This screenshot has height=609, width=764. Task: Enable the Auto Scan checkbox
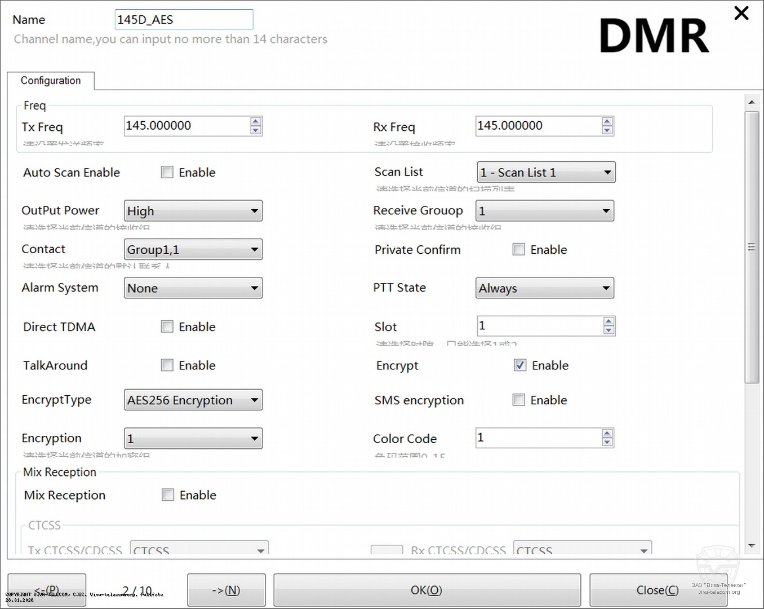(x=167, y=172)
